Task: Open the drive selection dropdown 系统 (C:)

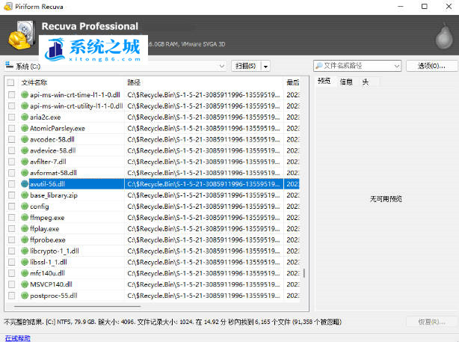Action: click(115, 66)
